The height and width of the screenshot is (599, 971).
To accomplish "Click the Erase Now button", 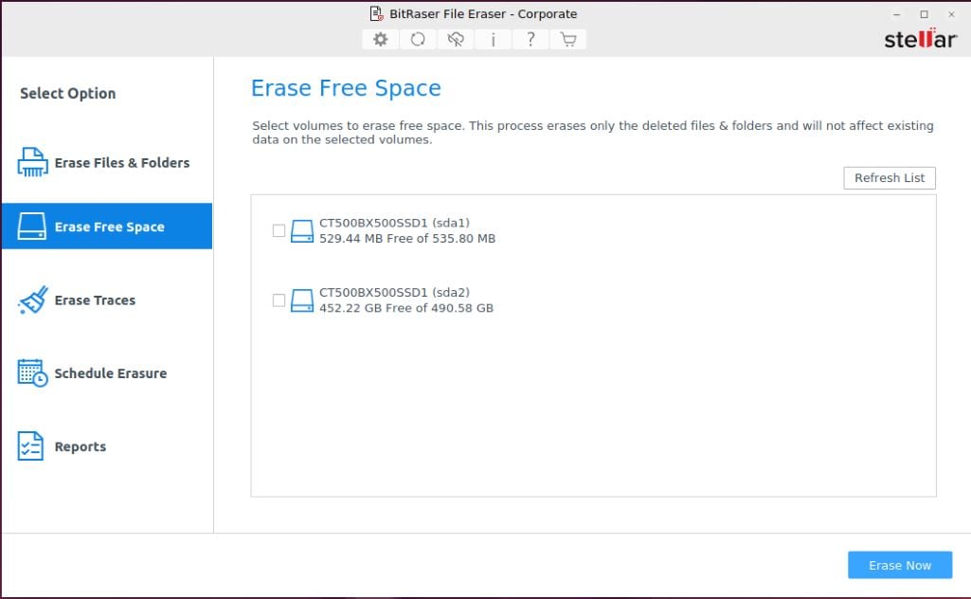I will 900,565.
